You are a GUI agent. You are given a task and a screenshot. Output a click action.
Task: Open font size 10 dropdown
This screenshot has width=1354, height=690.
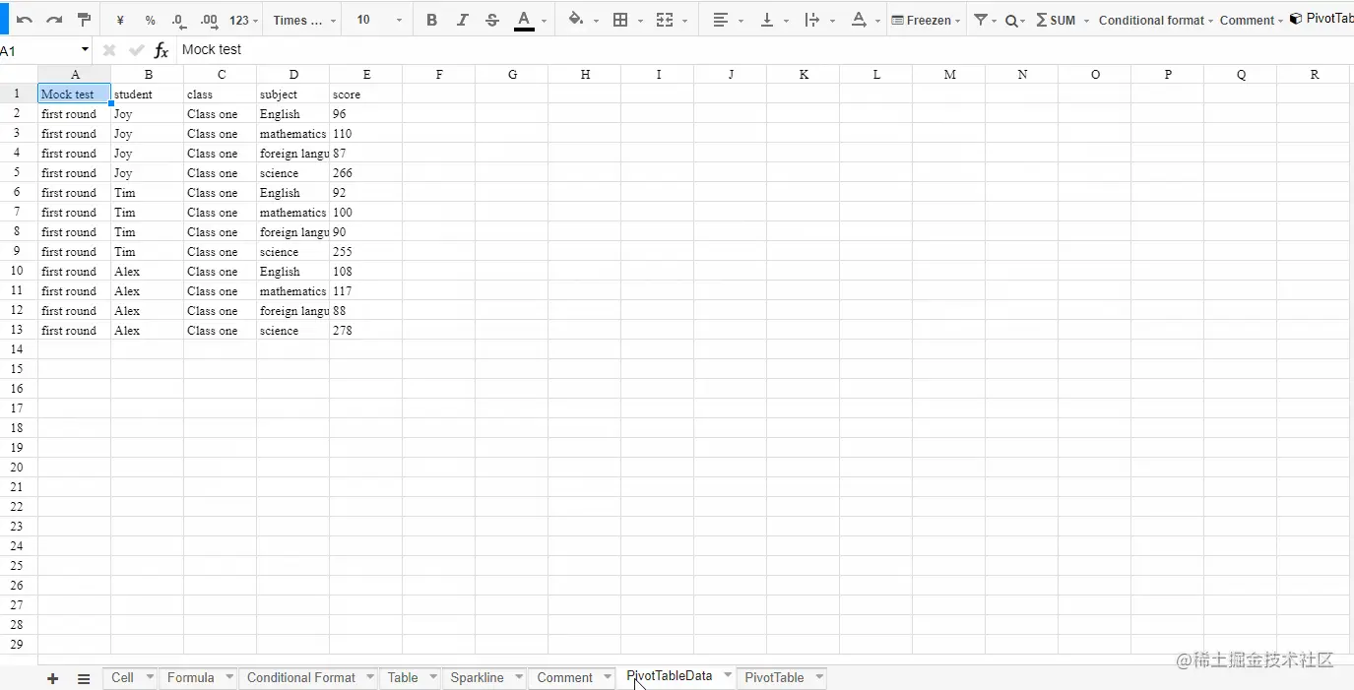pos(379,20)
